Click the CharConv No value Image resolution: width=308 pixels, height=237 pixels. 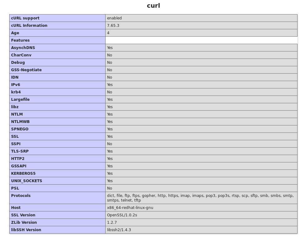click(110, 55)
